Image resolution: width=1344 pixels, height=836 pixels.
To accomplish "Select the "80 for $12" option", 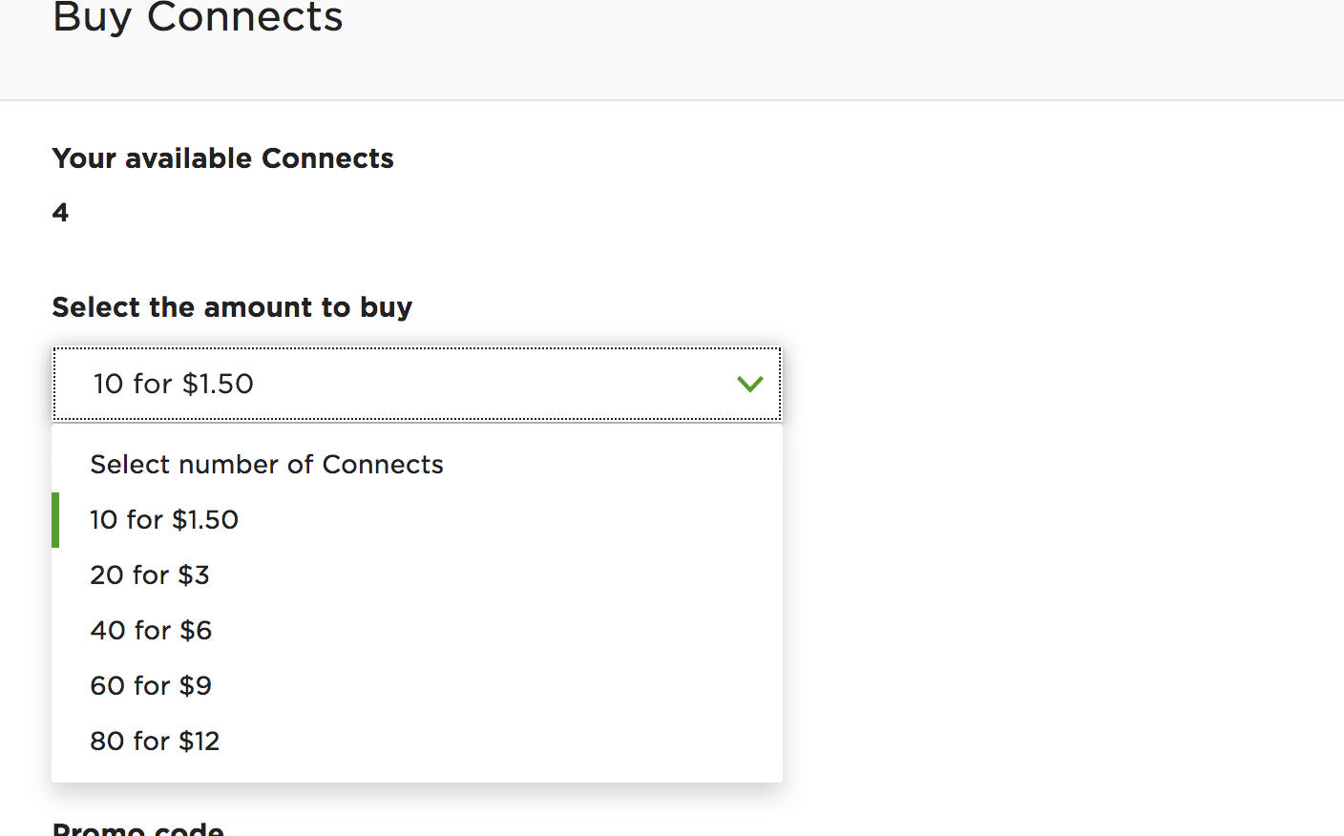I will pyautogui.click(x=155, y=742).
